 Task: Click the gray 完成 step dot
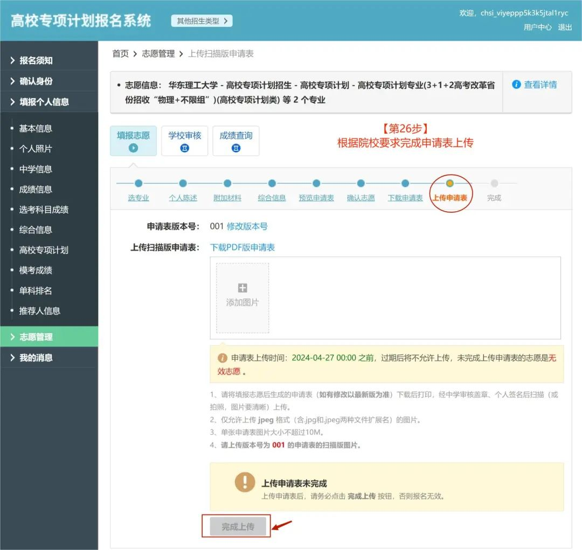pyautogui.click(x=494, y=183)
